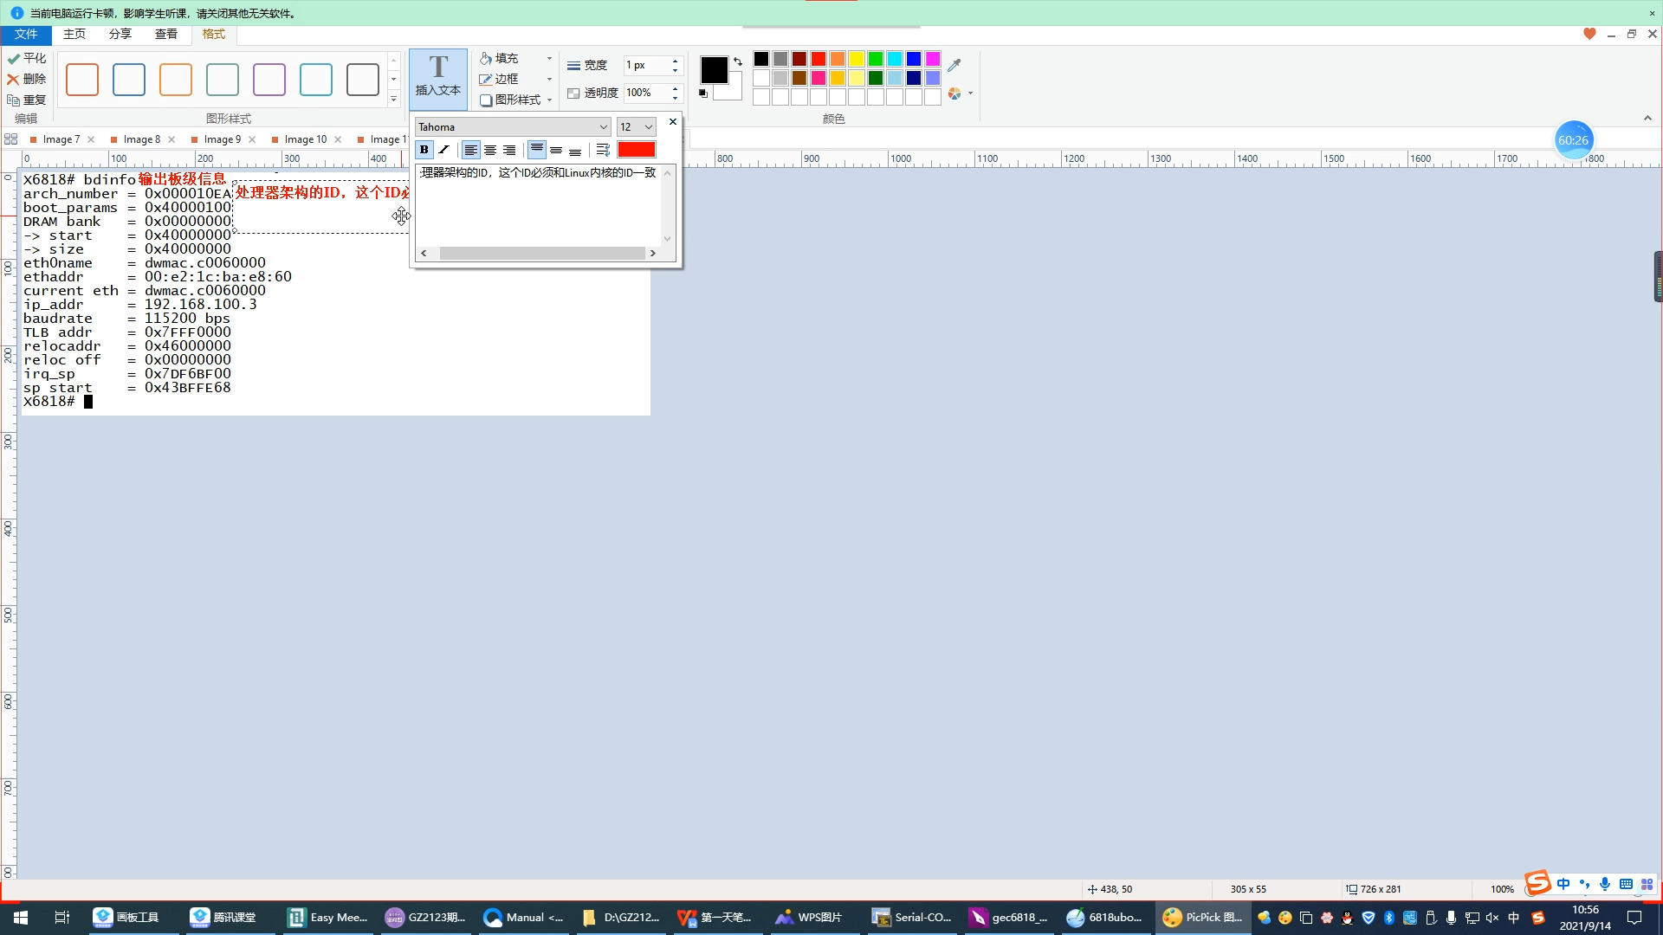Viewport: 1663px width, 935px height.
Task: Pick the eyedropper color picker tool
Action: (954, 65)
